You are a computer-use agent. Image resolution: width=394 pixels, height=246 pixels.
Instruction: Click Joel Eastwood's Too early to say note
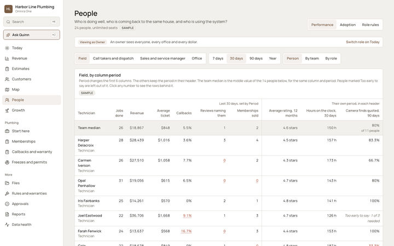(362, 218)
